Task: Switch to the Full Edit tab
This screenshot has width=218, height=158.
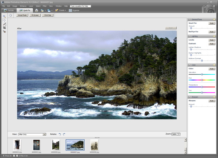Action: (x=9, y=11)
